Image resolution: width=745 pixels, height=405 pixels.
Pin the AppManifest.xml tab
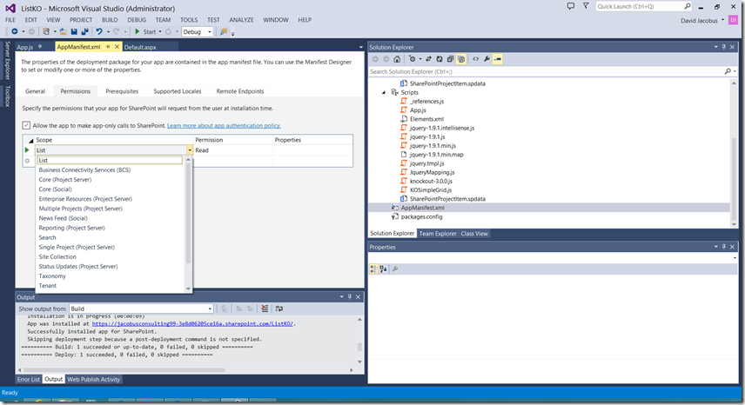108,46
